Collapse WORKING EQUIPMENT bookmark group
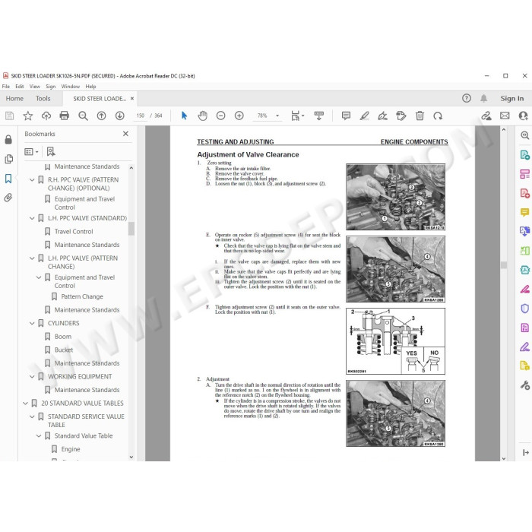Screen dimensions: 532x532 32,377
